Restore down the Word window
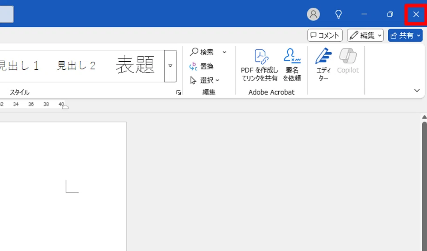This screenshot has height=251, width=427. [390, 14]
